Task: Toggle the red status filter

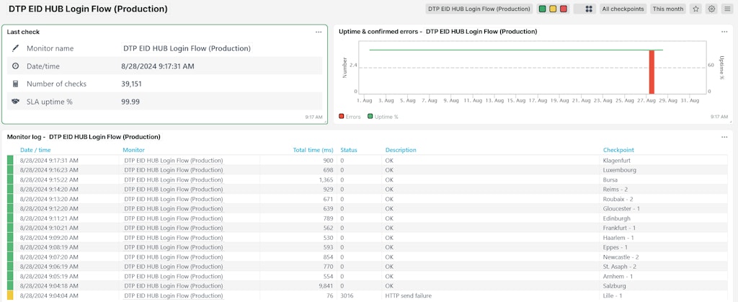Action: (x=564, y=9)
